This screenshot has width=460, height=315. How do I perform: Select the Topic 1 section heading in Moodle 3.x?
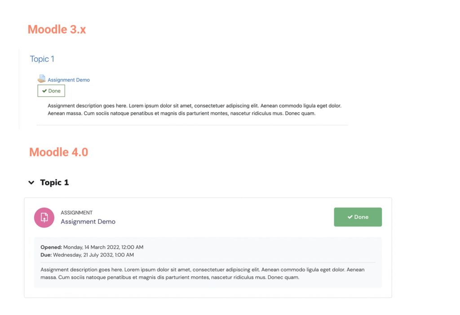coord(42,59)
